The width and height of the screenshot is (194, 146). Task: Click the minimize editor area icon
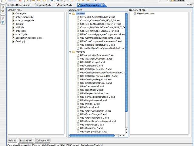pos(188,4)
